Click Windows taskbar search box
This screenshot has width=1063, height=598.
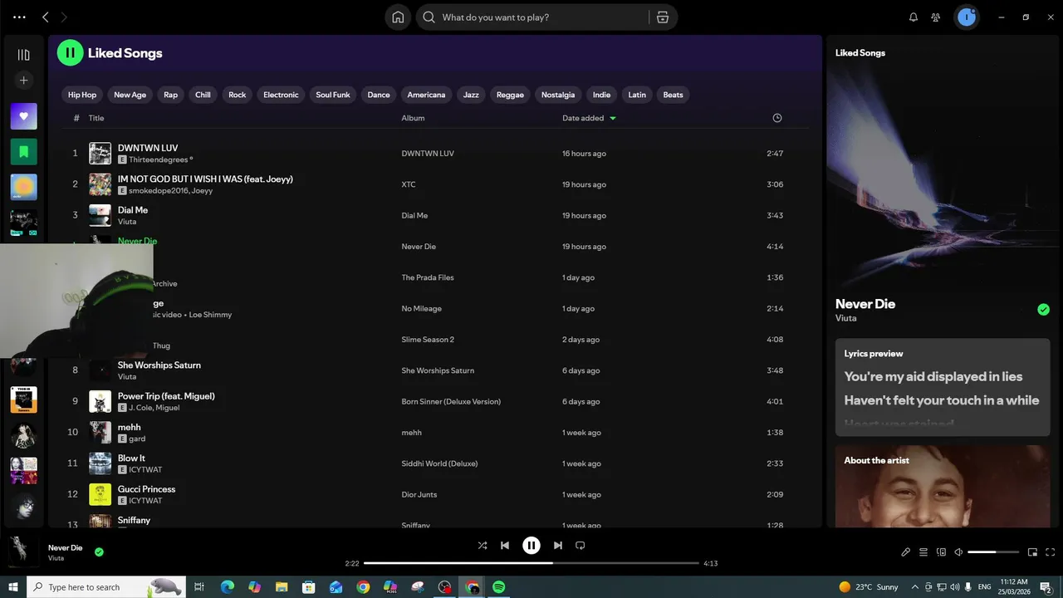coord(106,587)
